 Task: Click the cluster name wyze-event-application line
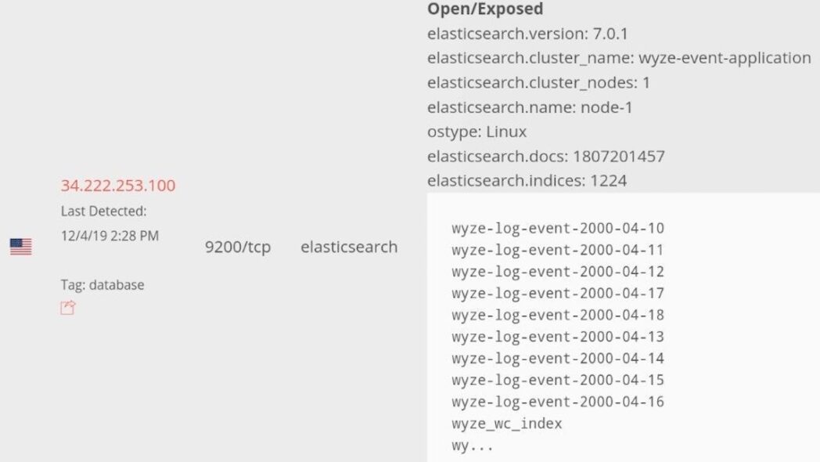[619, 59]
